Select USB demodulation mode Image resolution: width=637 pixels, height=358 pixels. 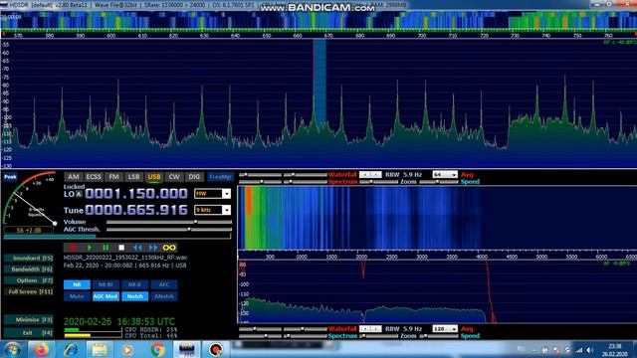(x=154, y=177)
